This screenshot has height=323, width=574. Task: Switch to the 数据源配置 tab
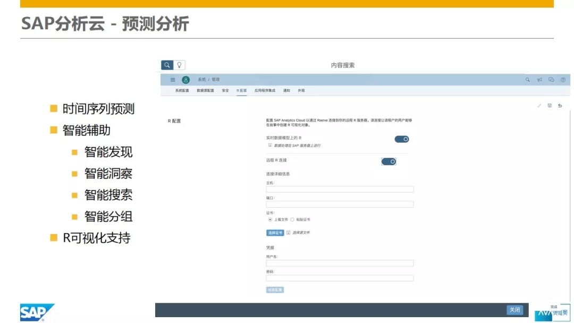click(x=205, y=91)
